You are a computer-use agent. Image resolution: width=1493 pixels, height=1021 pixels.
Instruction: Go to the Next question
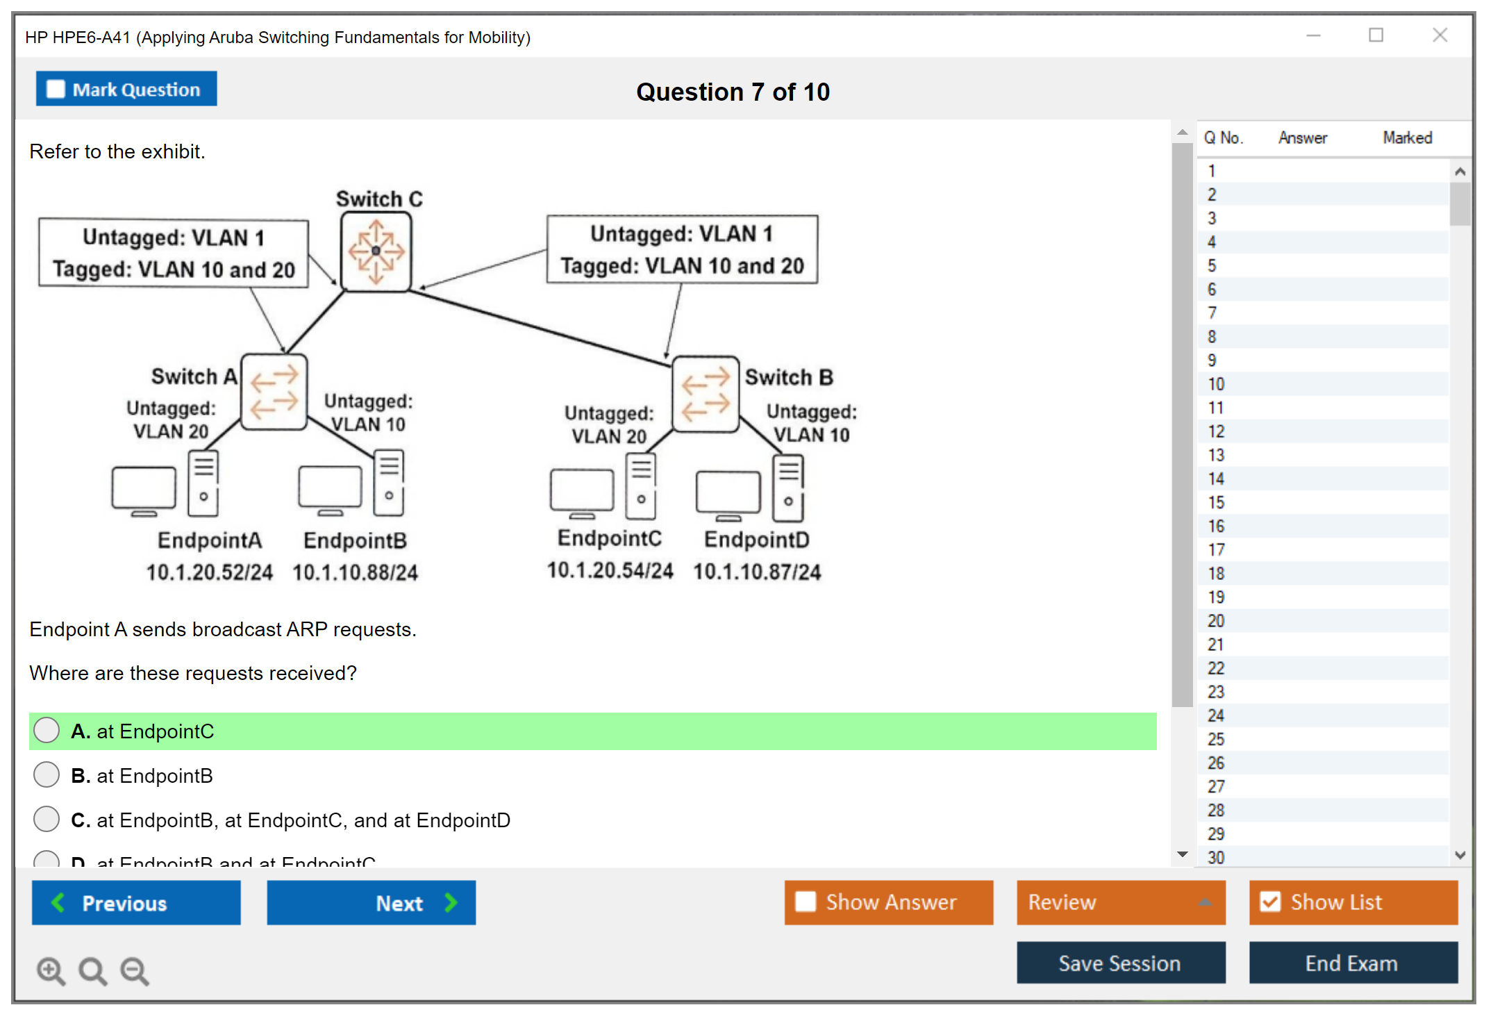pyautogui.click(x=371, y=902)
